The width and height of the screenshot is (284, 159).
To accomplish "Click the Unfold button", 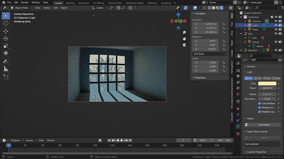I will [x=262, y=138].
